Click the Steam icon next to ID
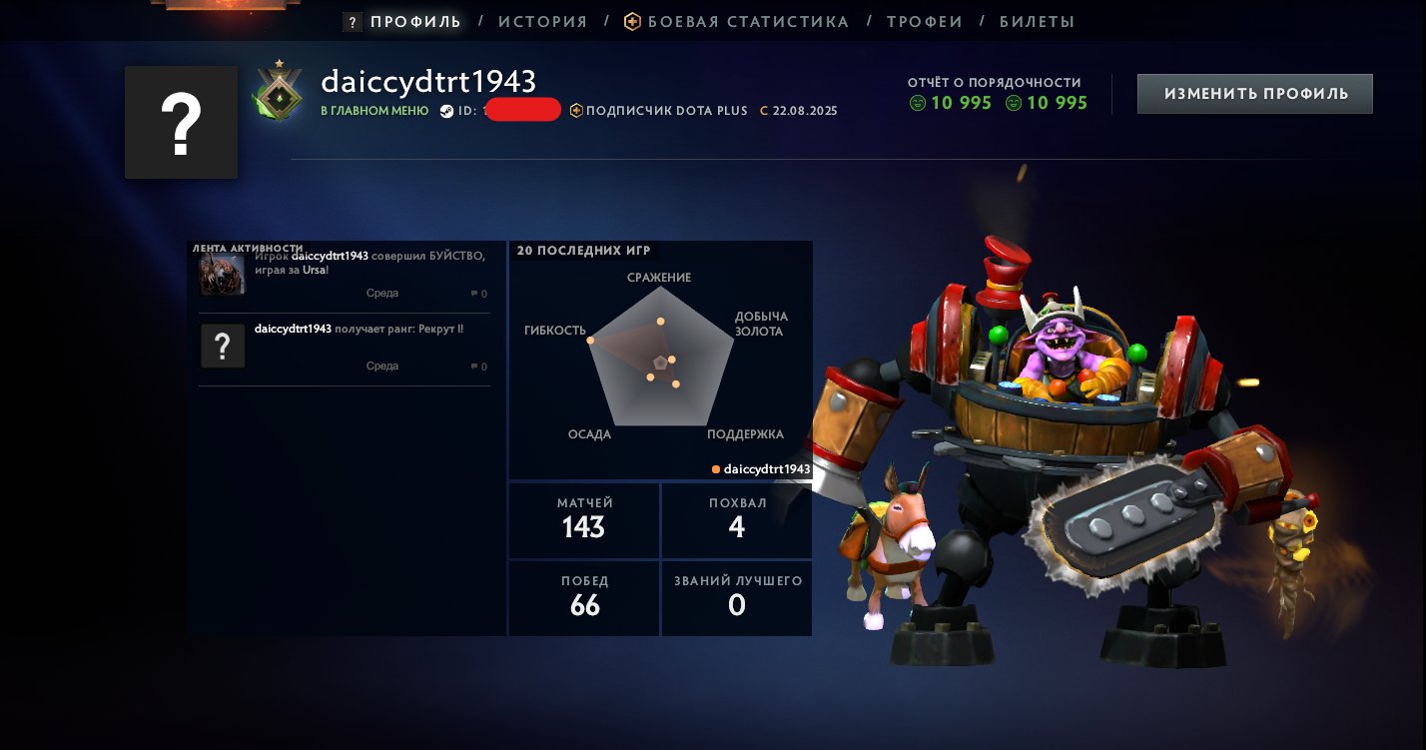 coord(446,111)
